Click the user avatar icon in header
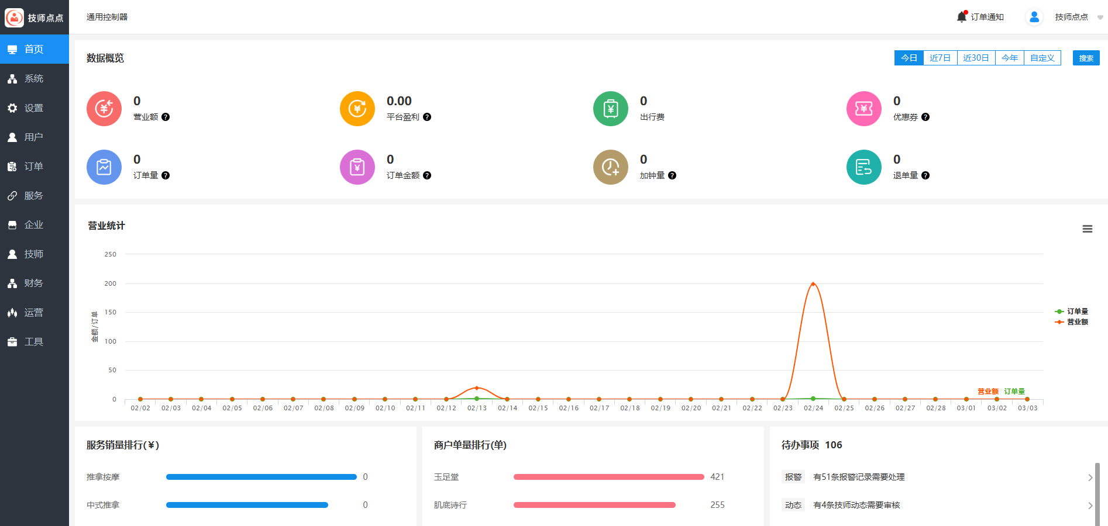The image size is (1108, 526). click(1034, 17)
